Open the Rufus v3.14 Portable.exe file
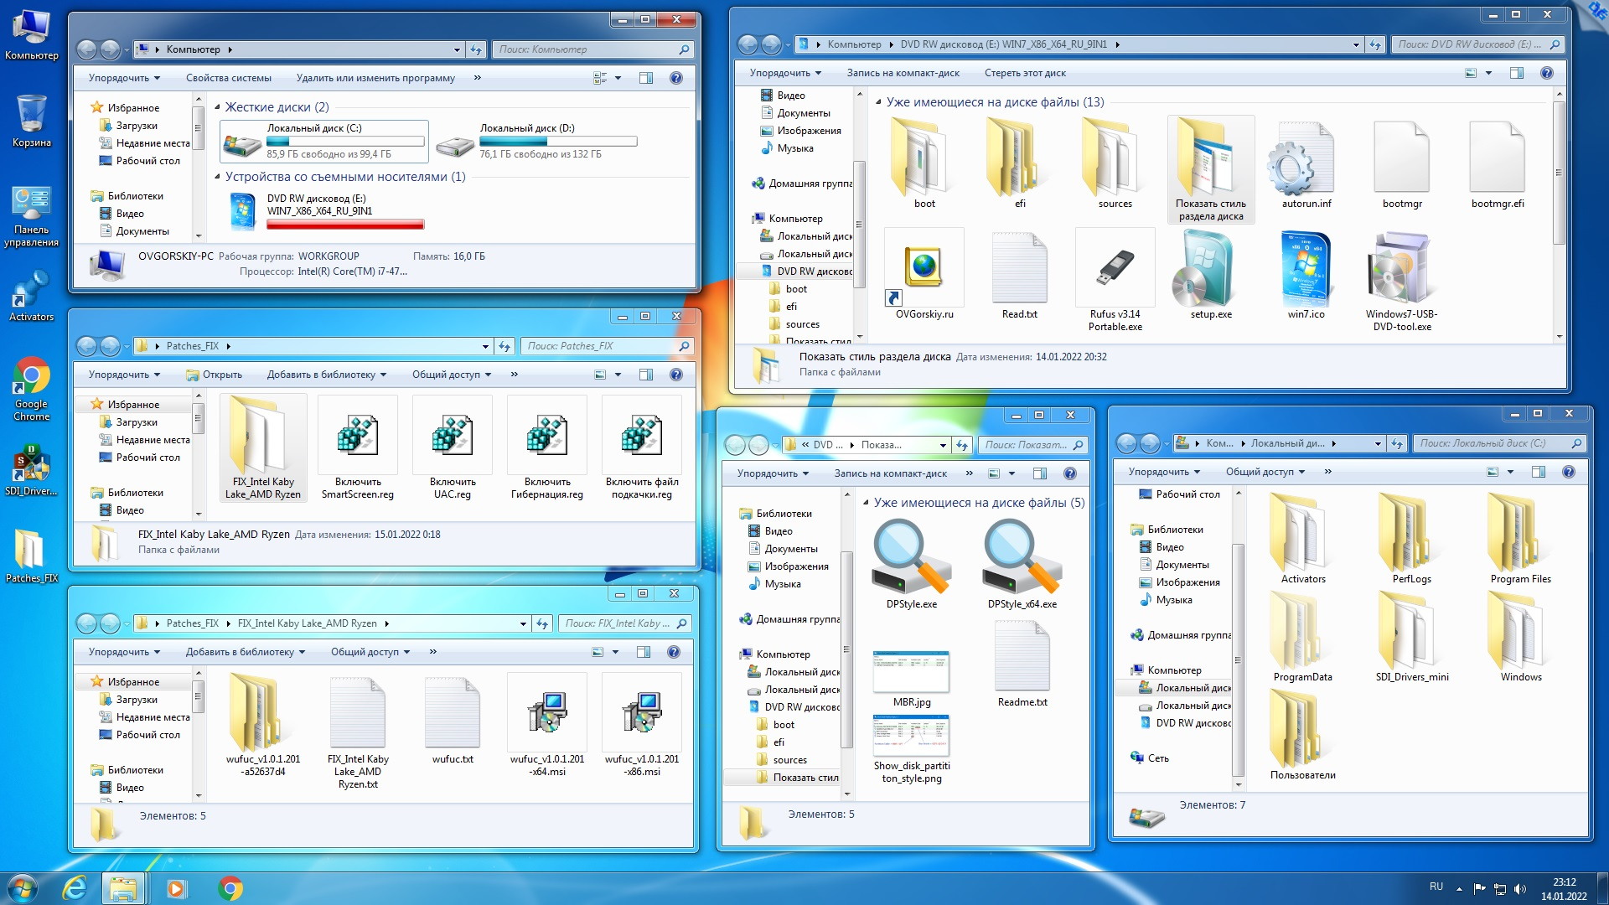The image size is (1609, 905). coord(1115,270)
